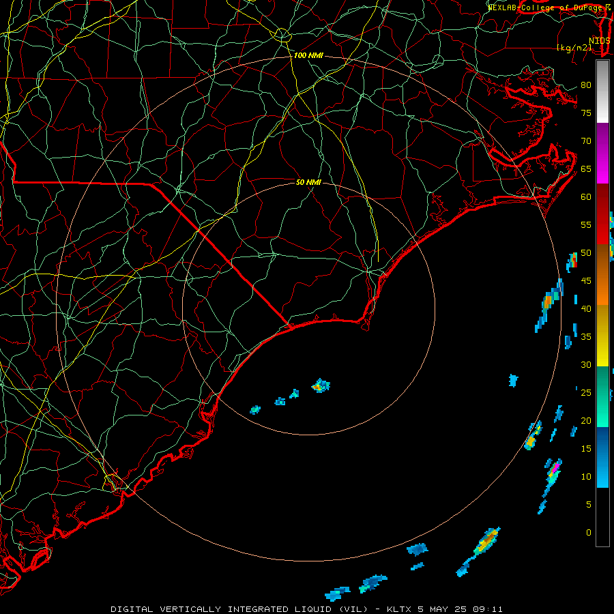
Task: Click the NEXLAB-College of DuPage credit text
Action: [x=546, y=8]
